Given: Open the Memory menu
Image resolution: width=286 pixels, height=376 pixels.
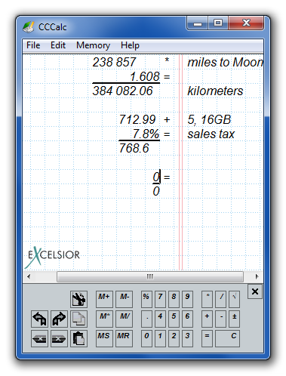Looking at the screenshot, I should [x=93, y=45].
